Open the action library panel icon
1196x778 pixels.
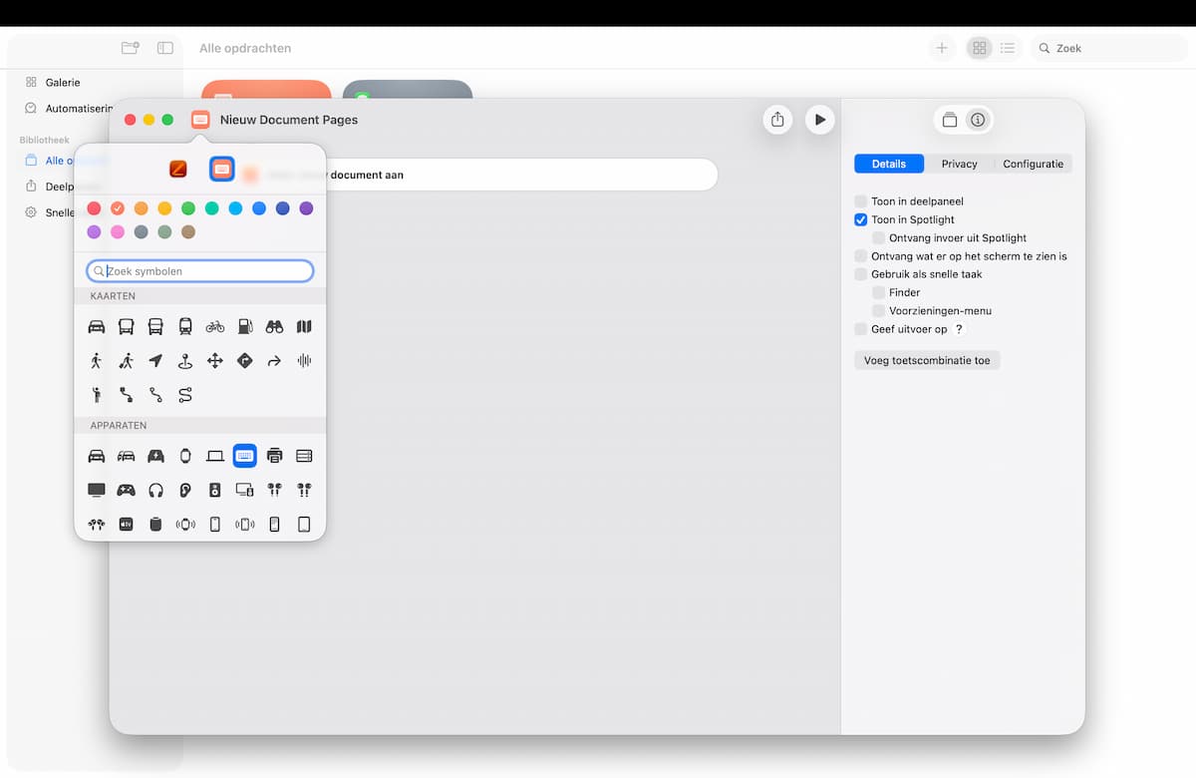click(x=950, y=120)
